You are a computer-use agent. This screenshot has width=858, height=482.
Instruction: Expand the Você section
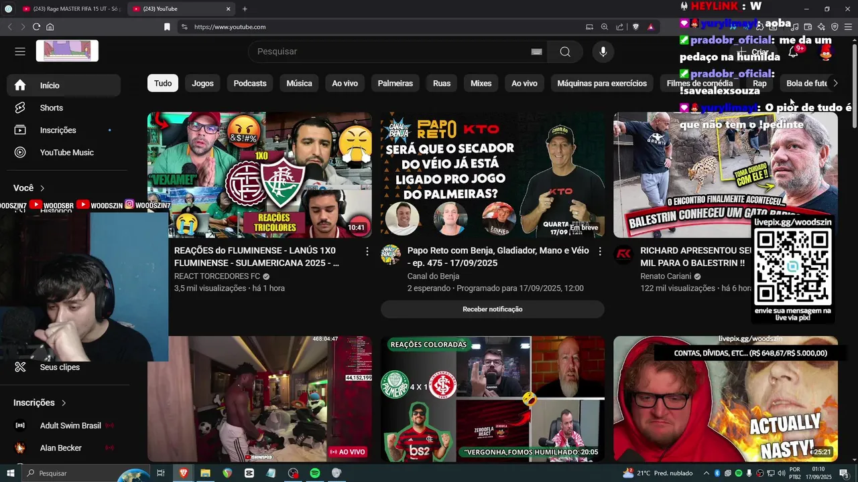(x=29, y=188)
